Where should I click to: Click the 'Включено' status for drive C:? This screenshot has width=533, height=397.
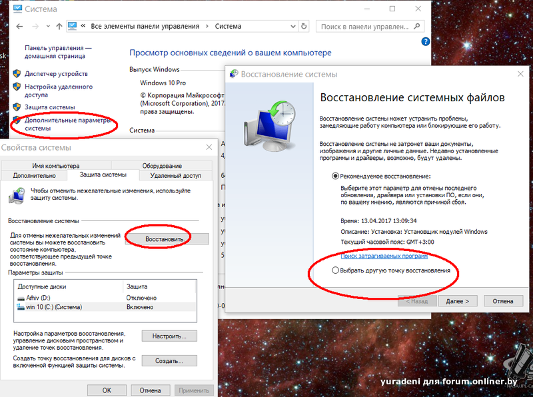point(140,307)
